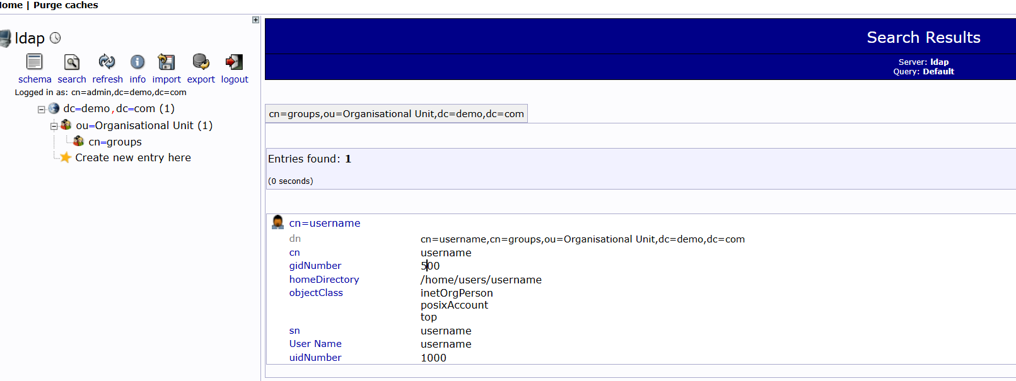1016x381 pixels.
Task: Select cn=groups in the tree
Action: tap(115, 142)
